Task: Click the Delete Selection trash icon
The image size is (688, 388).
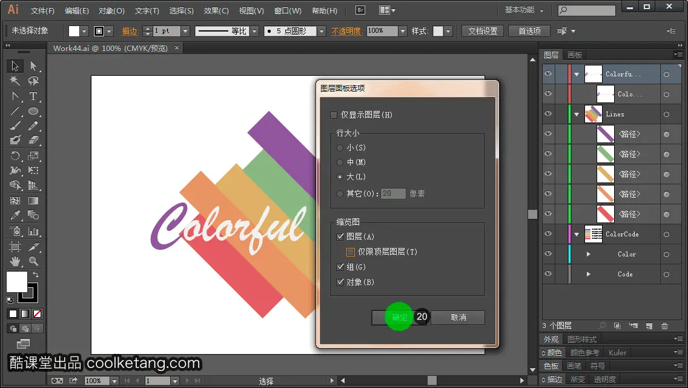Action: pyautogui.click(x=665, y=326)
